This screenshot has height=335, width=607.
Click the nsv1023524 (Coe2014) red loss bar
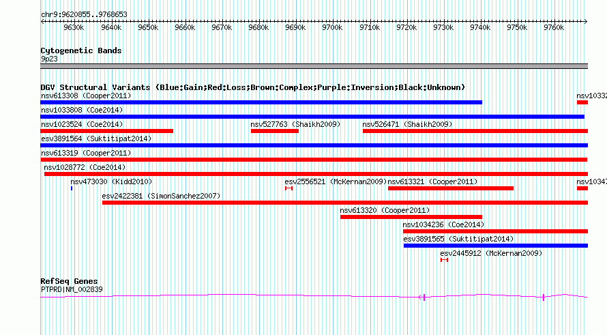click(107, 131)
